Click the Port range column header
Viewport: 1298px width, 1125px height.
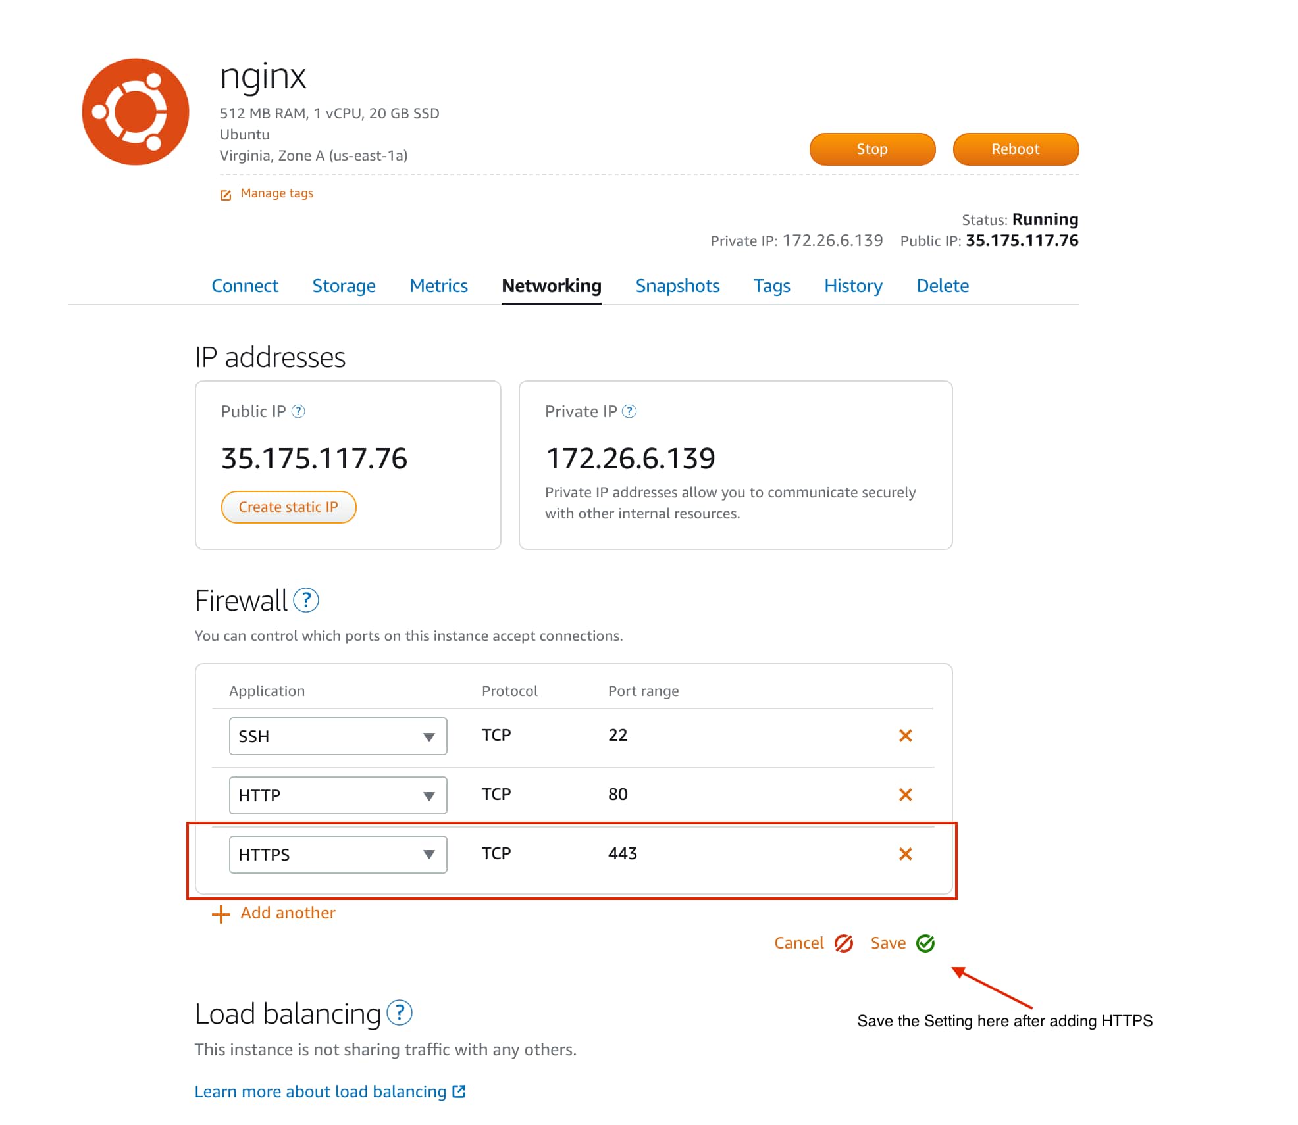(x=643, y=691)
